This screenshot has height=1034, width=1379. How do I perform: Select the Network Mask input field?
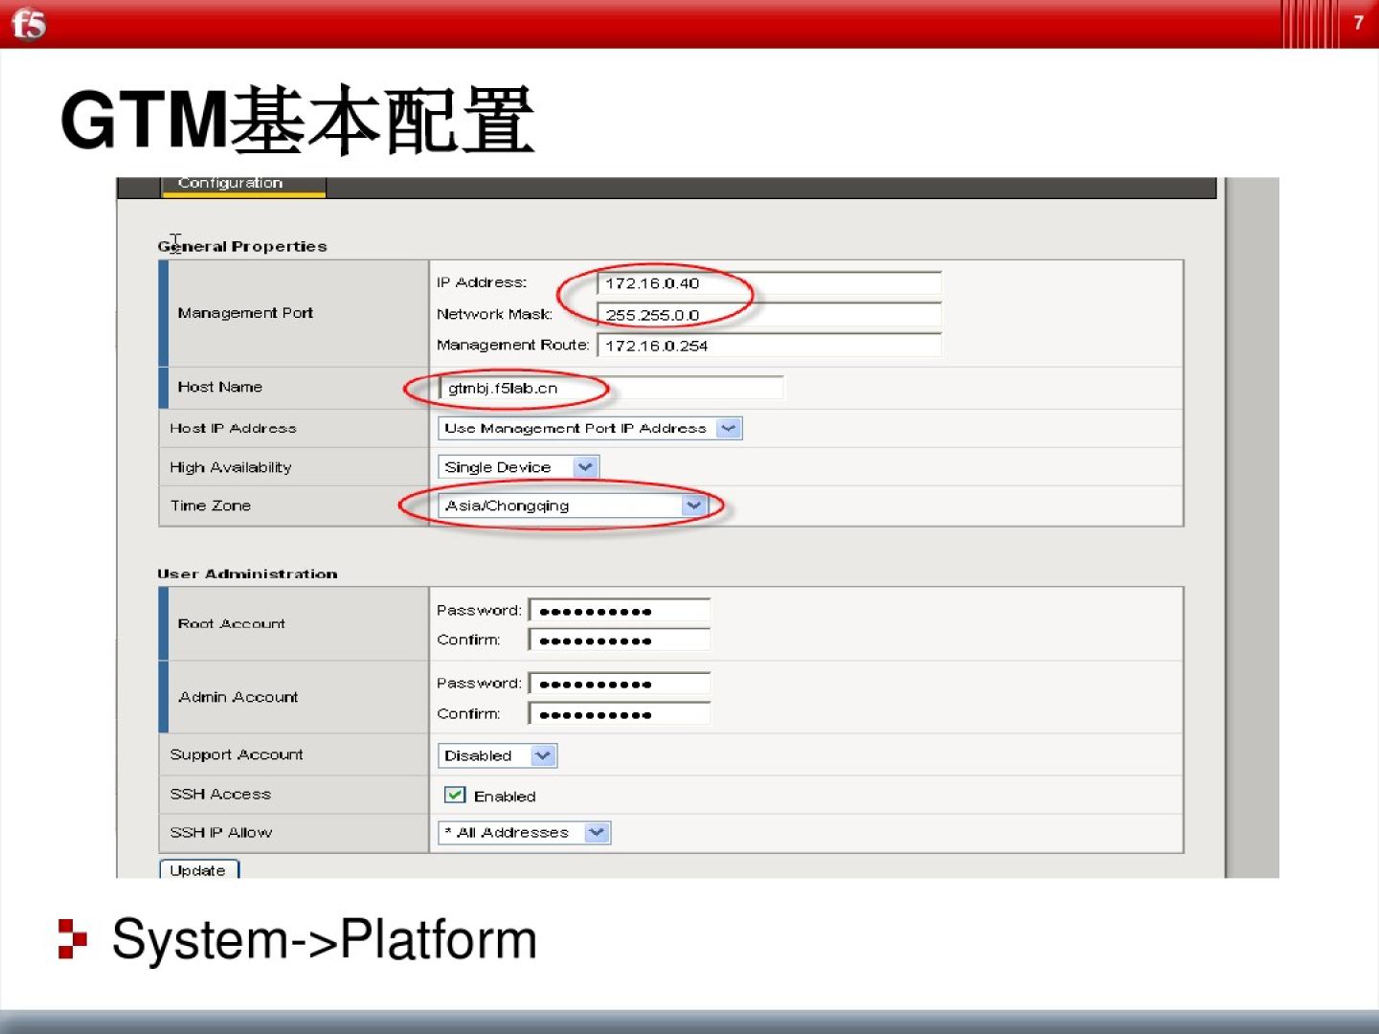(768, 315)
